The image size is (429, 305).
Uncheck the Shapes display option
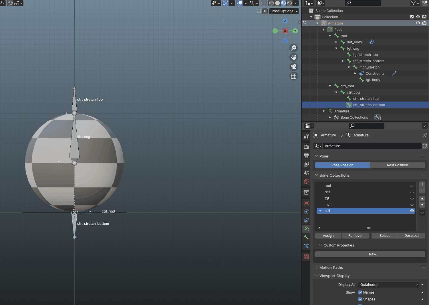(x=360, y=299)
